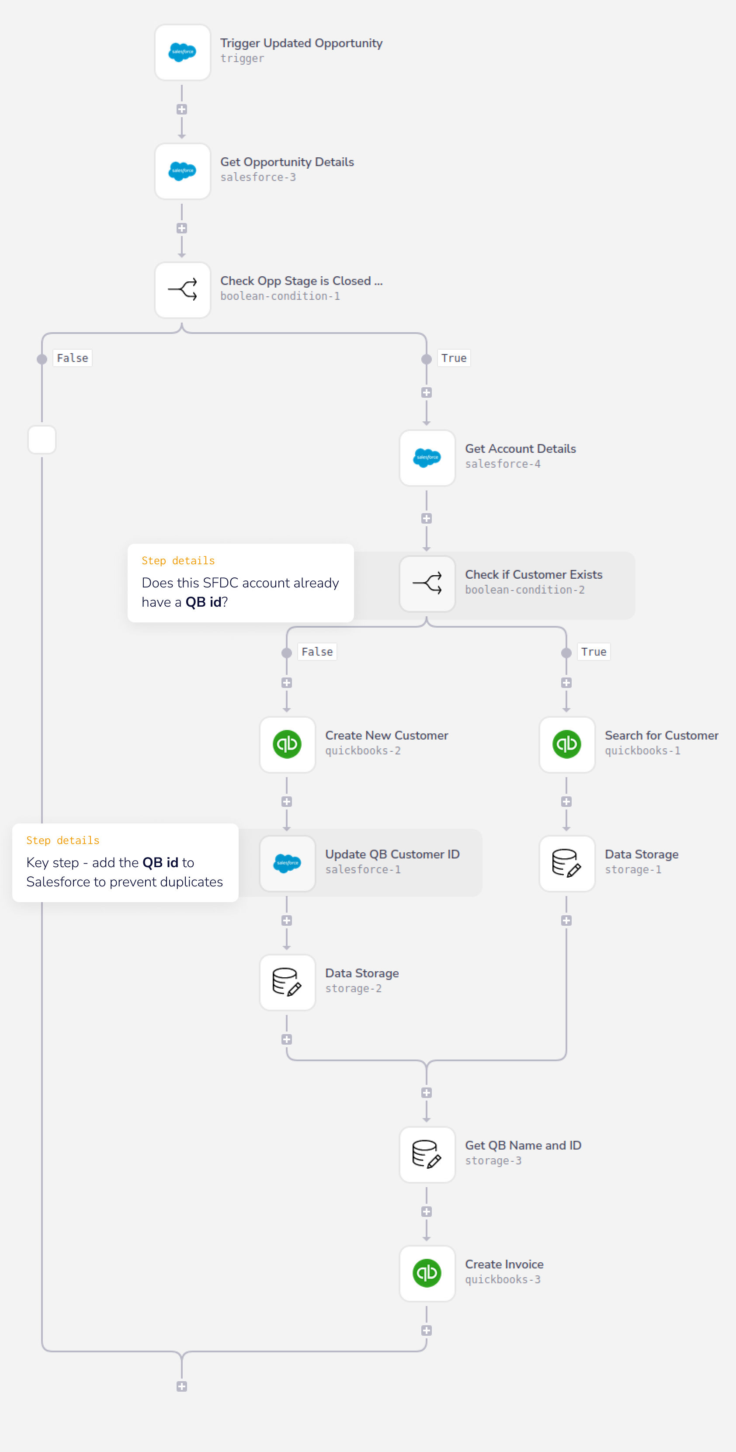Open the Create New Customer QuickBooks icon
The image size is (736, 1452).
(287, 745)
